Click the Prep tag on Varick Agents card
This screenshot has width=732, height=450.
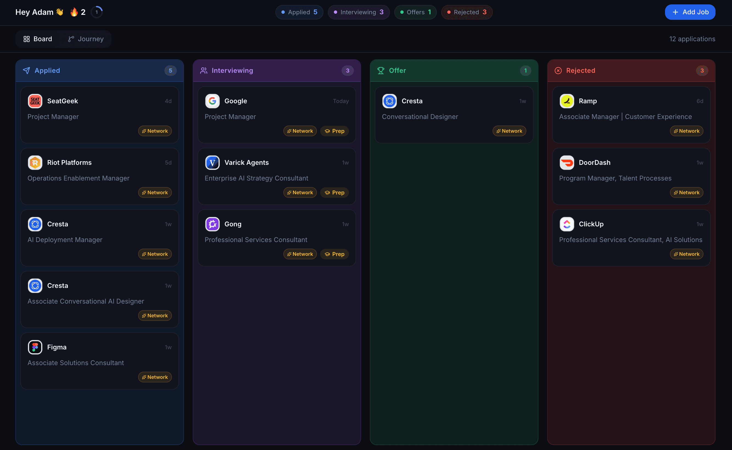[335, 193]
